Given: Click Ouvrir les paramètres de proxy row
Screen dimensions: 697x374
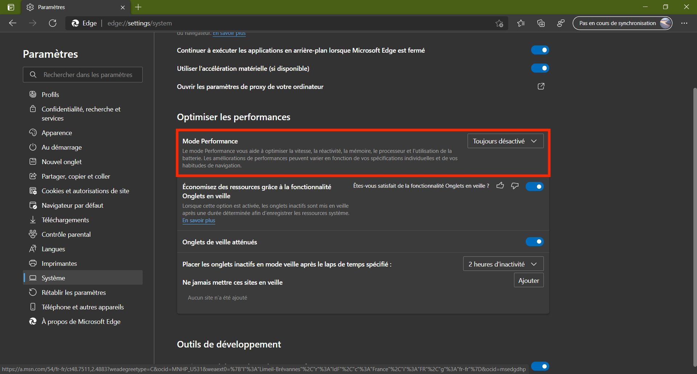Looking at the screenshot, I should point(363,86).
